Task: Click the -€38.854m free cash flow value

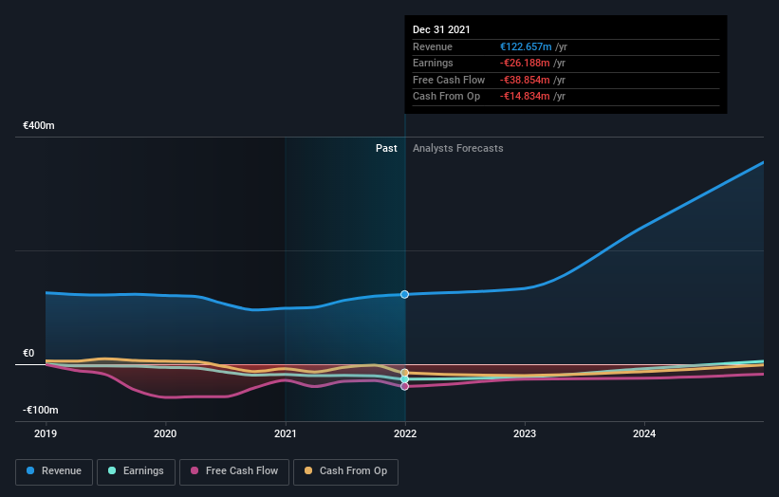Action: point(525,80)
